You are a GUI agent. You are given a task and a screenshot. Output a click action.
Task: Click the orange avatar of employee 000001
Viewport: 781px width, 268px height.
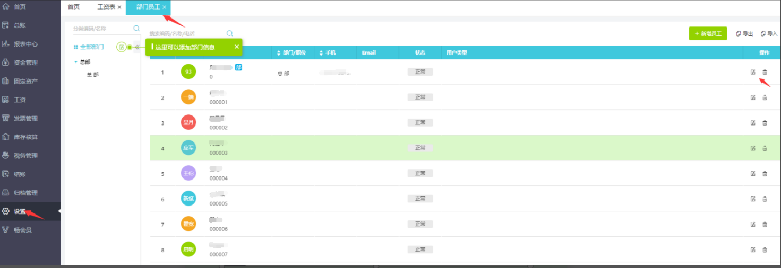pyautogui.click(x=188, y=97)
